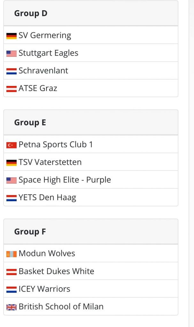Select the Group F header
Image resolution: width=194 pixels, height=327 pixels.
coord(91,232)
